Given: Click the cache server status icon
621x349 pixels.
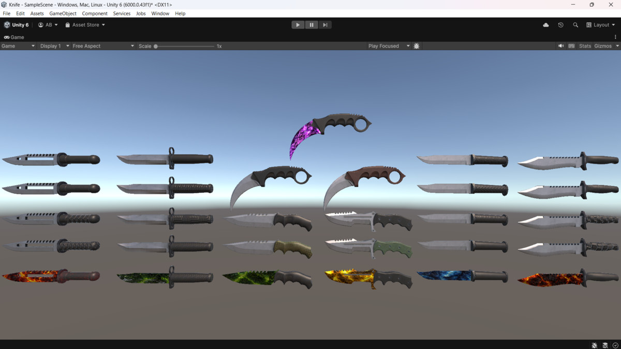Looking at the screenshot, I should click(604, 345).
